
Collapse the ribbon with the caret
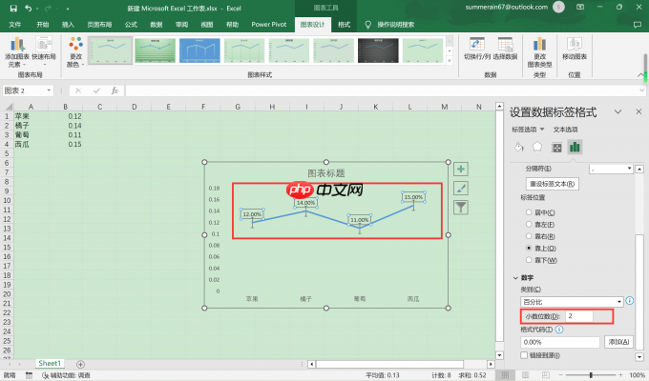tap(640, 75)
